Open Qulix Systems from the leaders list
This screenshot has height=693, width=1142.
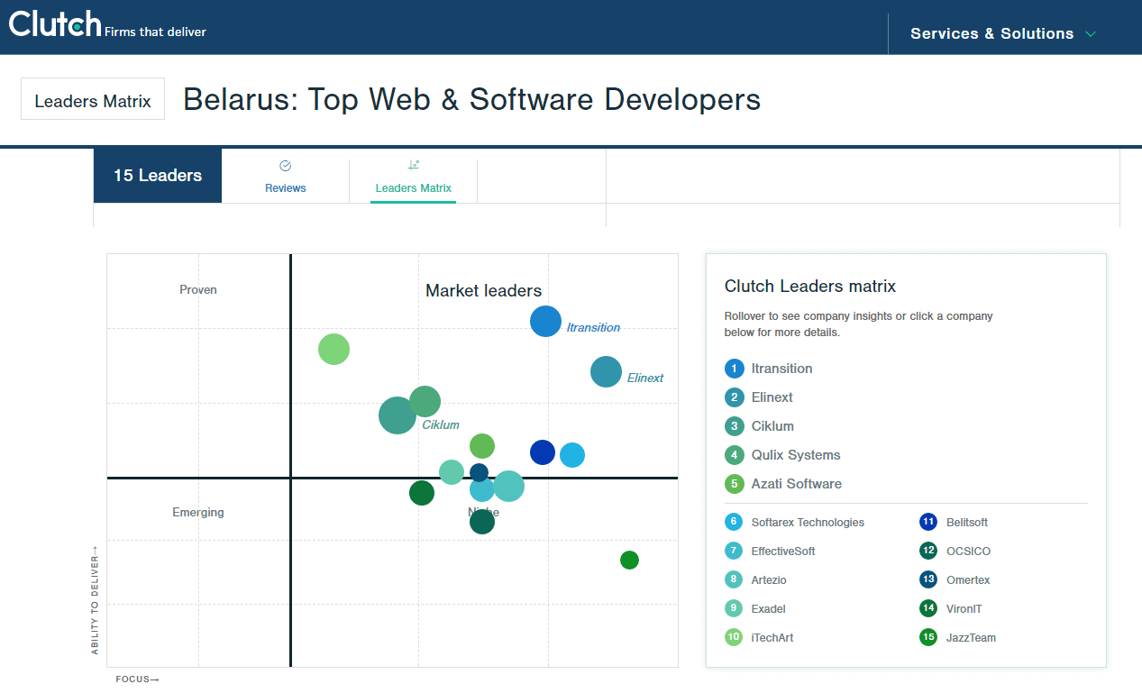(x=795, y=455)
